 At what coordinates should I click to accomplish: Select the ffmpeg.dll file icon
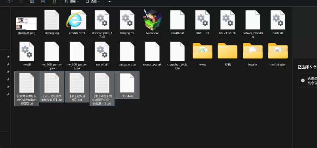127,20
